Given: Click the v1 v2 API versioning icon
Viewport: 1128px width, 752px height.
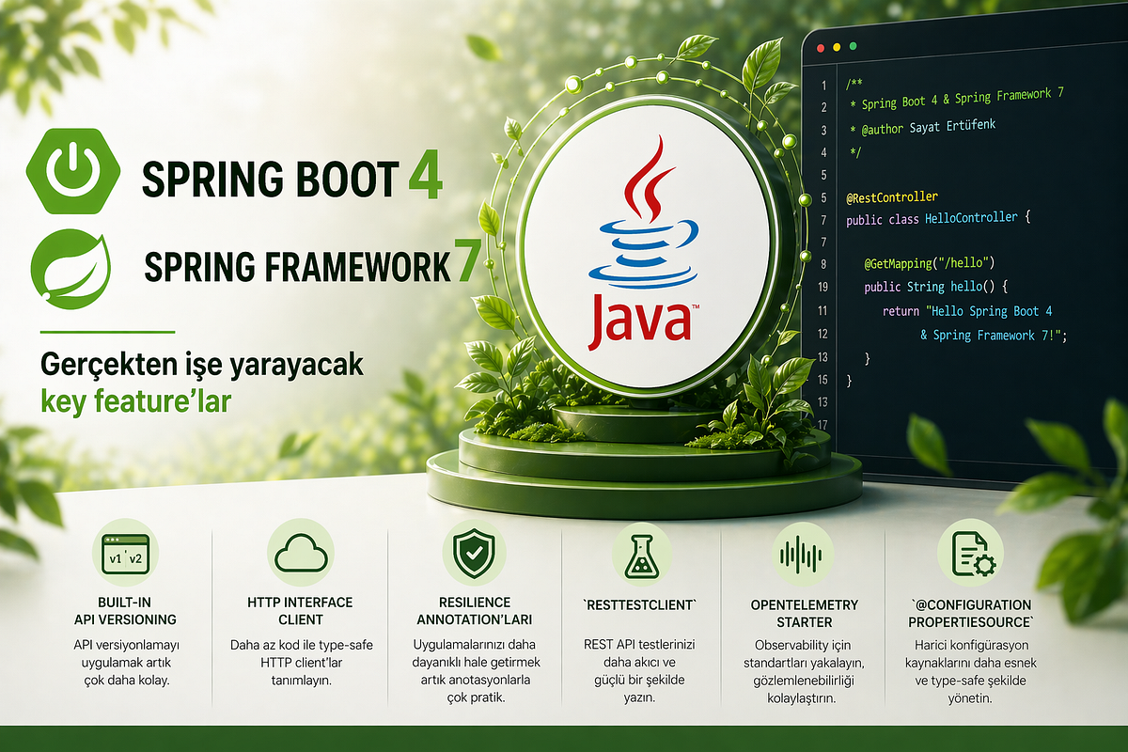Looking at the screenshot, I should click(x=126, y=555).
